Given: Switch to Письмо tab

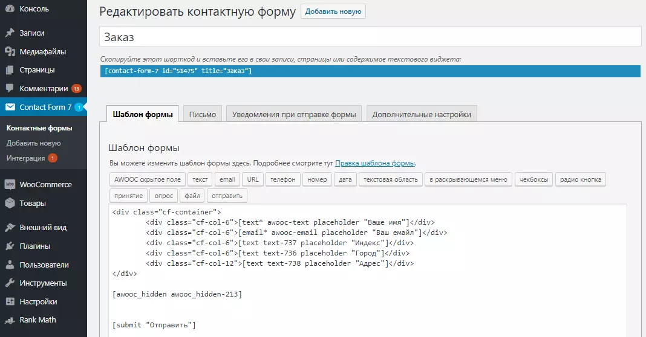Looking at the screenshot, I should (202, 114).
